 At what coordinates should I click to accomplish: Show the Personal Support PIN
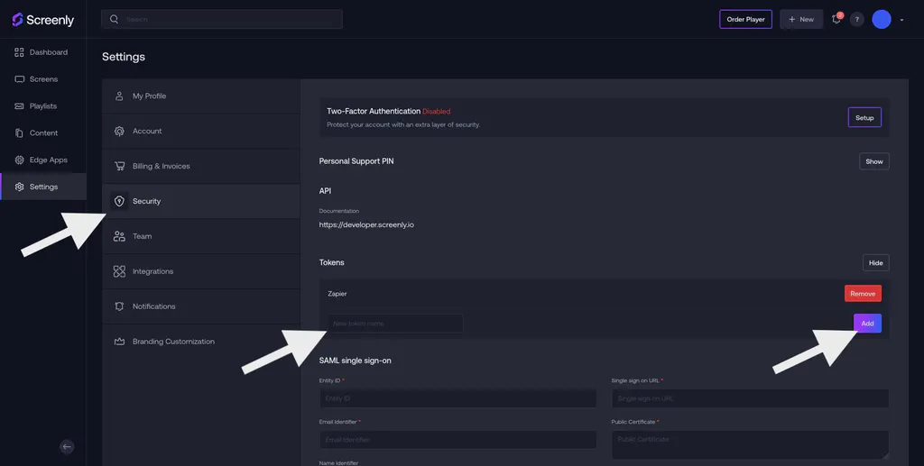873,161
